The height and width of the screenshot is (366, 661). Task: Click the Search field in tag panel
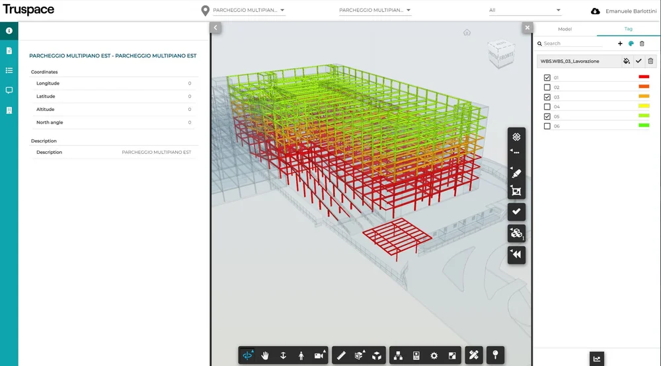[573, 44]
